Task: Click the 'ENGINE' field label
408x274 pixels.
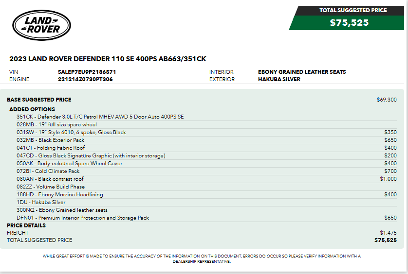Action: point(19,79)
